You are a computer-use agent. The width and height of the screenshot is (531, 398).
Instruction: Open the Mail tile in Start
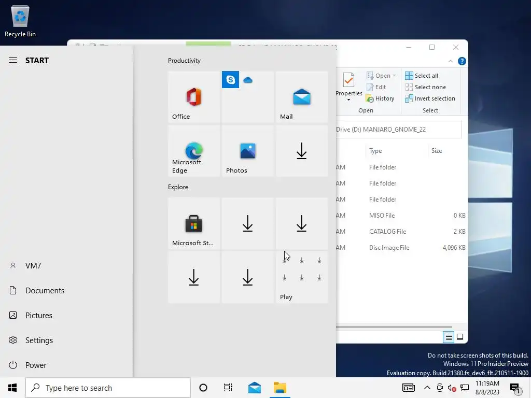click(x=301, y=97)
